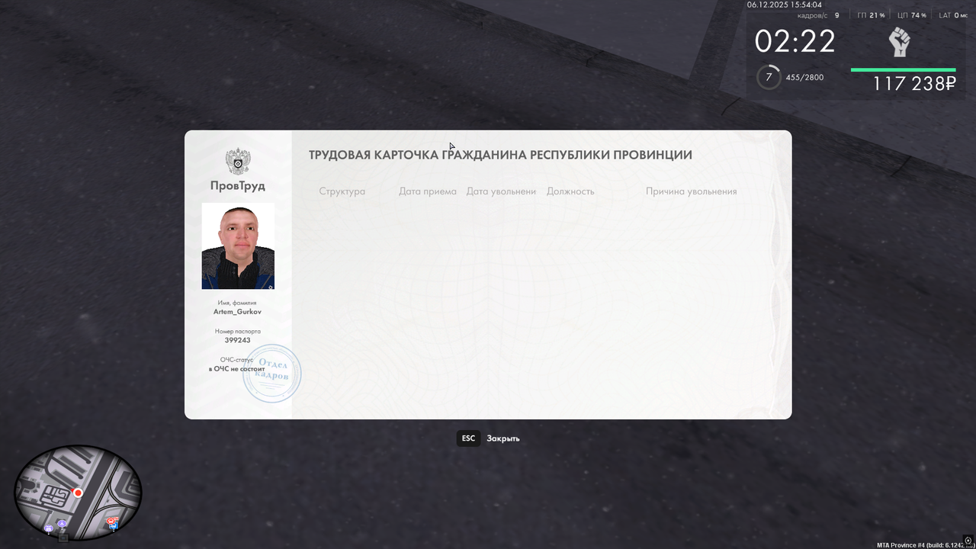Click the Закрыть label to close card
The image size is (976, 549).
click(503, 438)
